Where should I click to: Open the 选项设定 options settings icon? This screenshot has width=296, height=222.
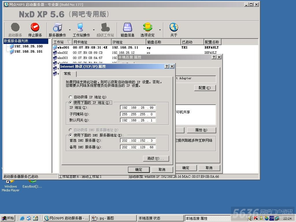tap(147, 27)
